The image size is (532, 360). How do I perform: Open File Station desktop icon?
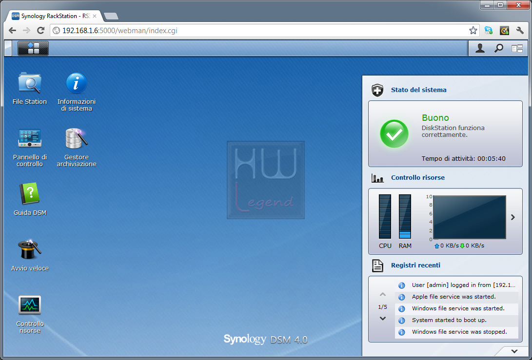pyautogui.click(x=30, y=88)
